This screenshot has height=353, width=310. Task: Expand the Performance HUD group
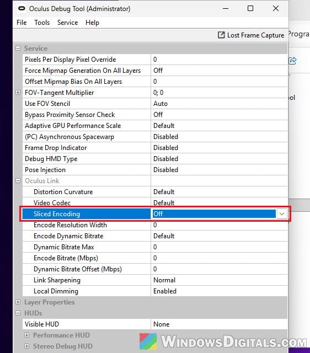click(x=27, y=335)
